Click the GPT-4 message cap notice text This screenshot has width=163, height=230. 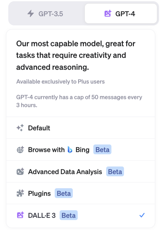pos(79,101)
